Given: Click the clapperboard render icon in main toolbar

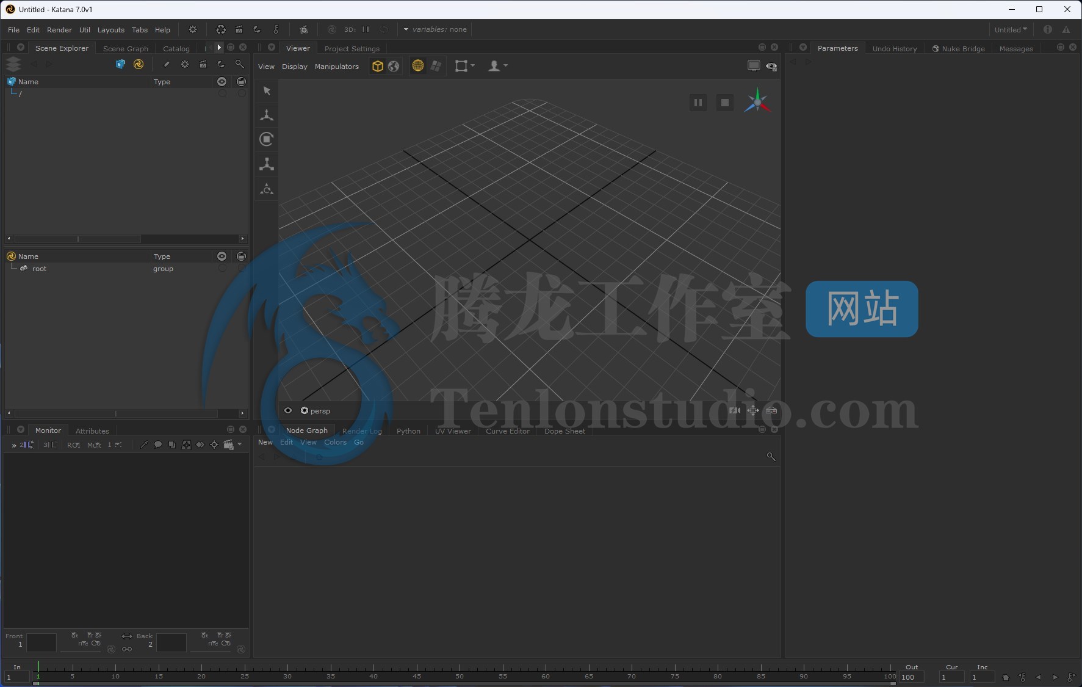Looking at the screenshot, I should coord(239,29).
